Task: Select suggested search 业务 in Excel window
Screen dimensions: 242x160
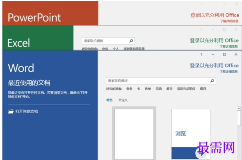Action: click(x=105, y=49)
